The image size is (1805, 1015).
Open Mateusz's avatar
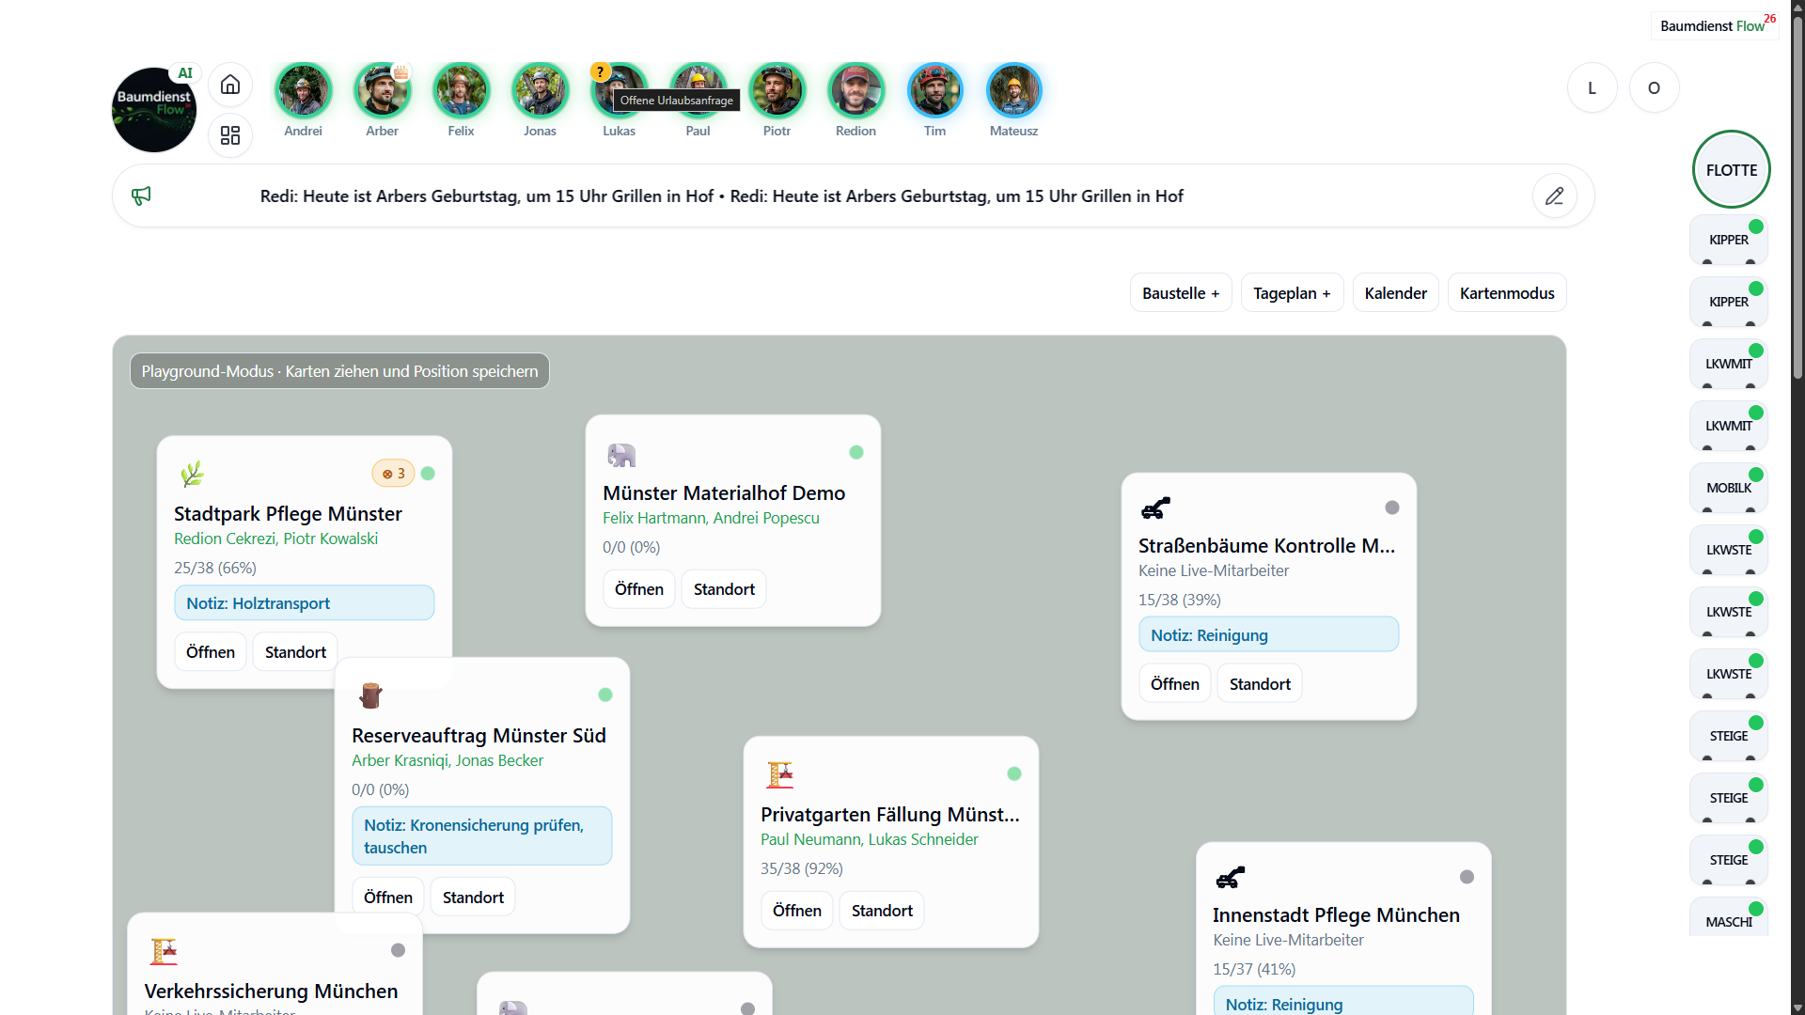coord(1013,90)
